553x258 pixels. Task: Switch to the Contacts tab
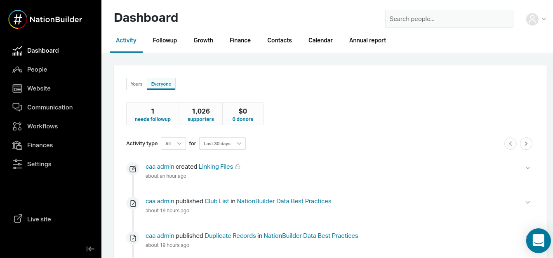280,40
